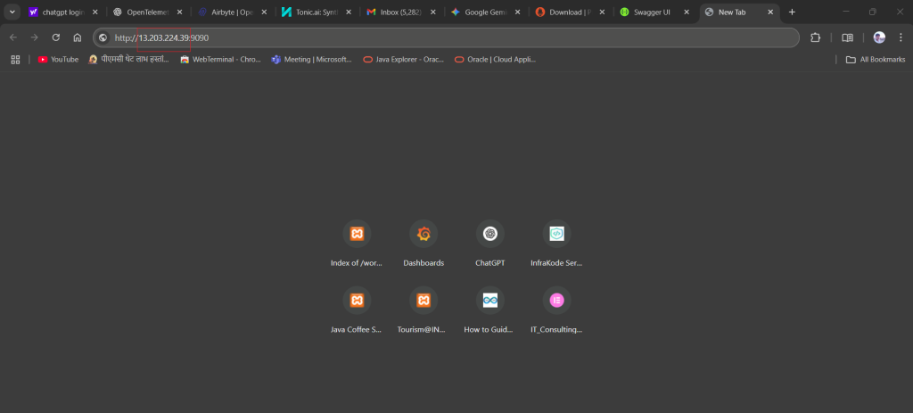Close the Google Gemini tab
The width and height of the screenshot is (913, 413).
[x=517, y=12]
